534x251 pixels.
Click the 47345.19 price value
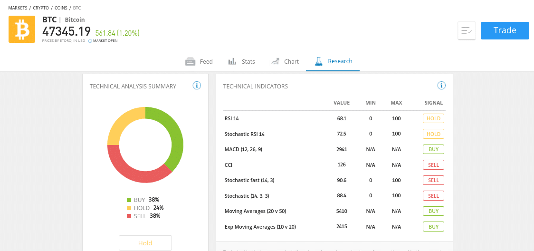tap(67, 31)
